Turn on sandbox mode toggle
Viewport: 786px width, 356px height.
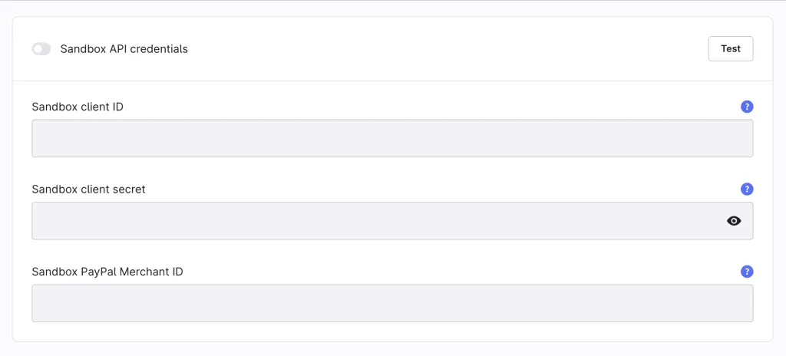(x=41, y=49)
